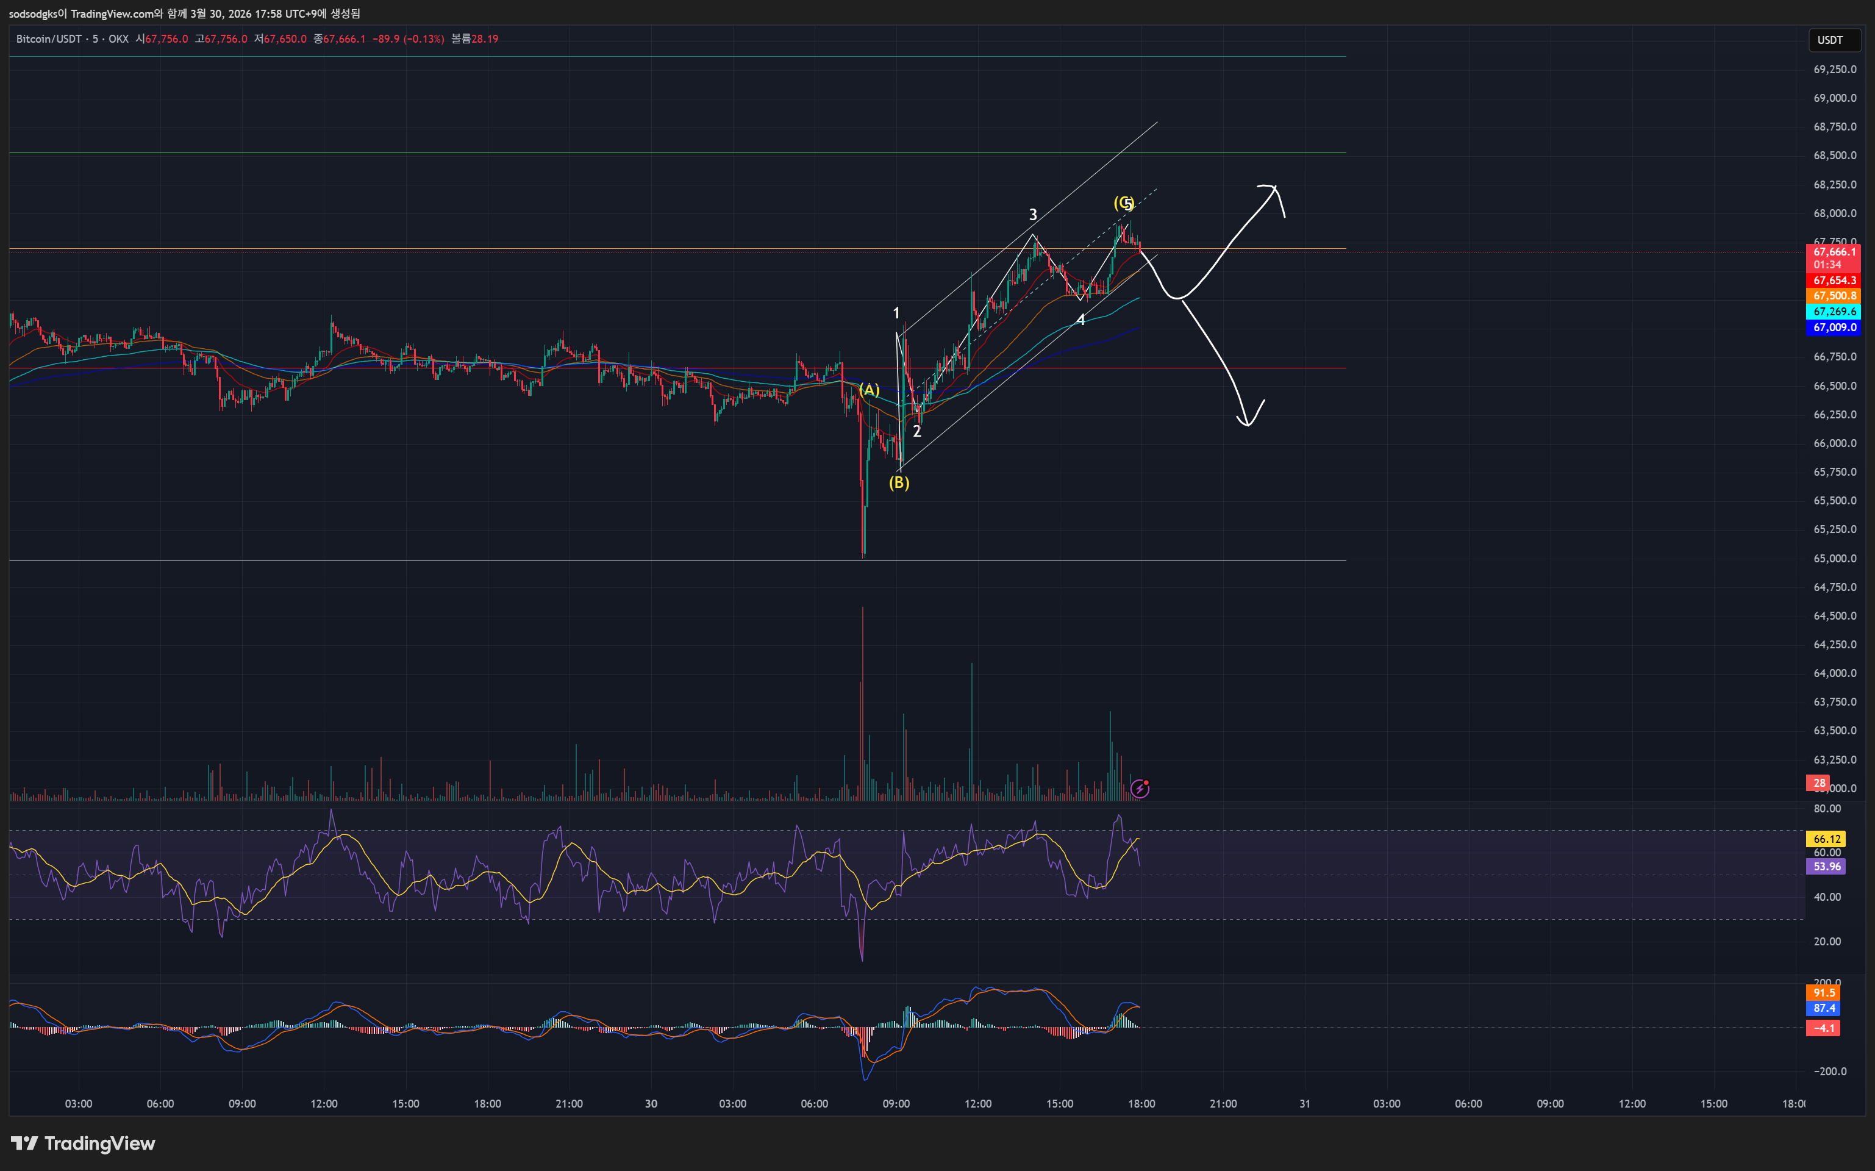
Task: Click the 69,250.0 price axis label
Action: pyautogui.click(x=1835, y=70)
